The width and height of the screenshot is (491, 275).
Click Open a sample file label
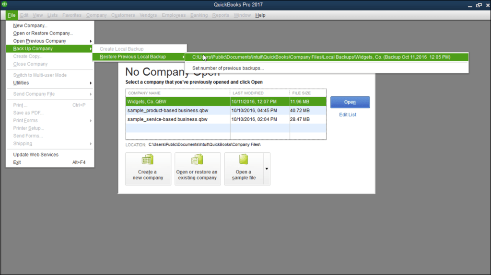pos(244,175)
